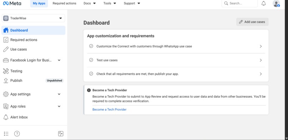
Task: Click the Facebook Login briefcase icon
Action: click(6, 60)
